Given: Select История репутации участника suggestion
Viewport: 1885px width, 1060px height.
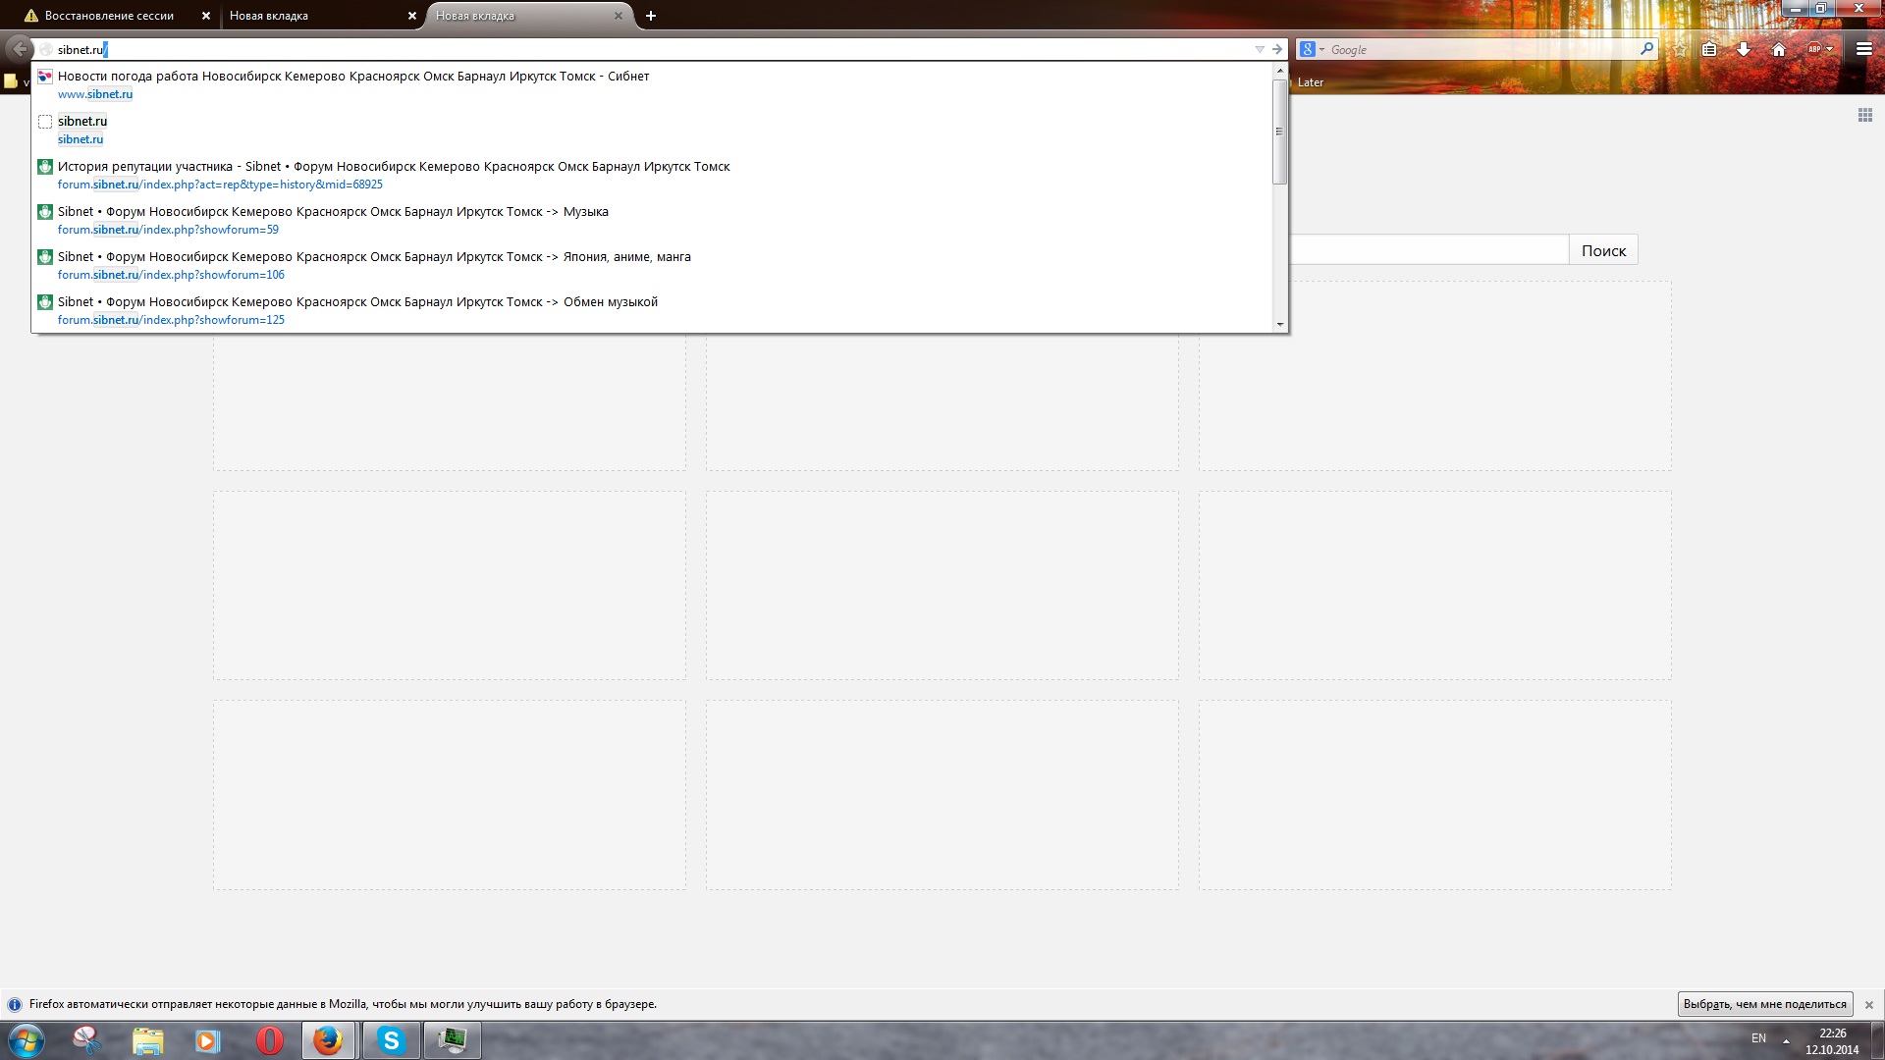Looking at the screenshot, I should 652,175.
